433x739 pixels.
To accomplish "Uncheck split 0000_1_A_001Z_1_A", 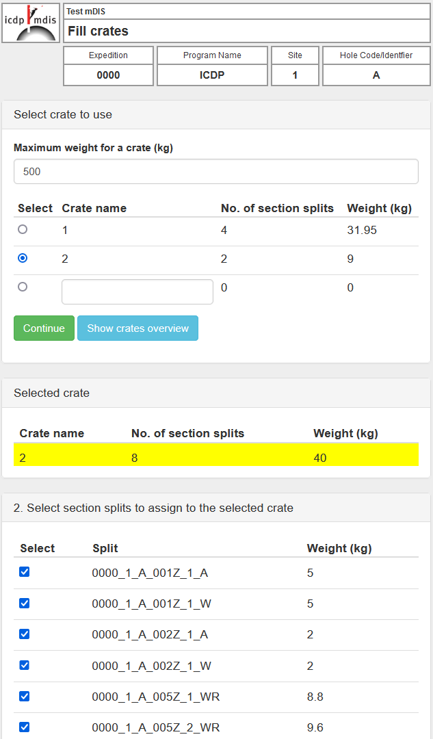I will pos(24,571).
